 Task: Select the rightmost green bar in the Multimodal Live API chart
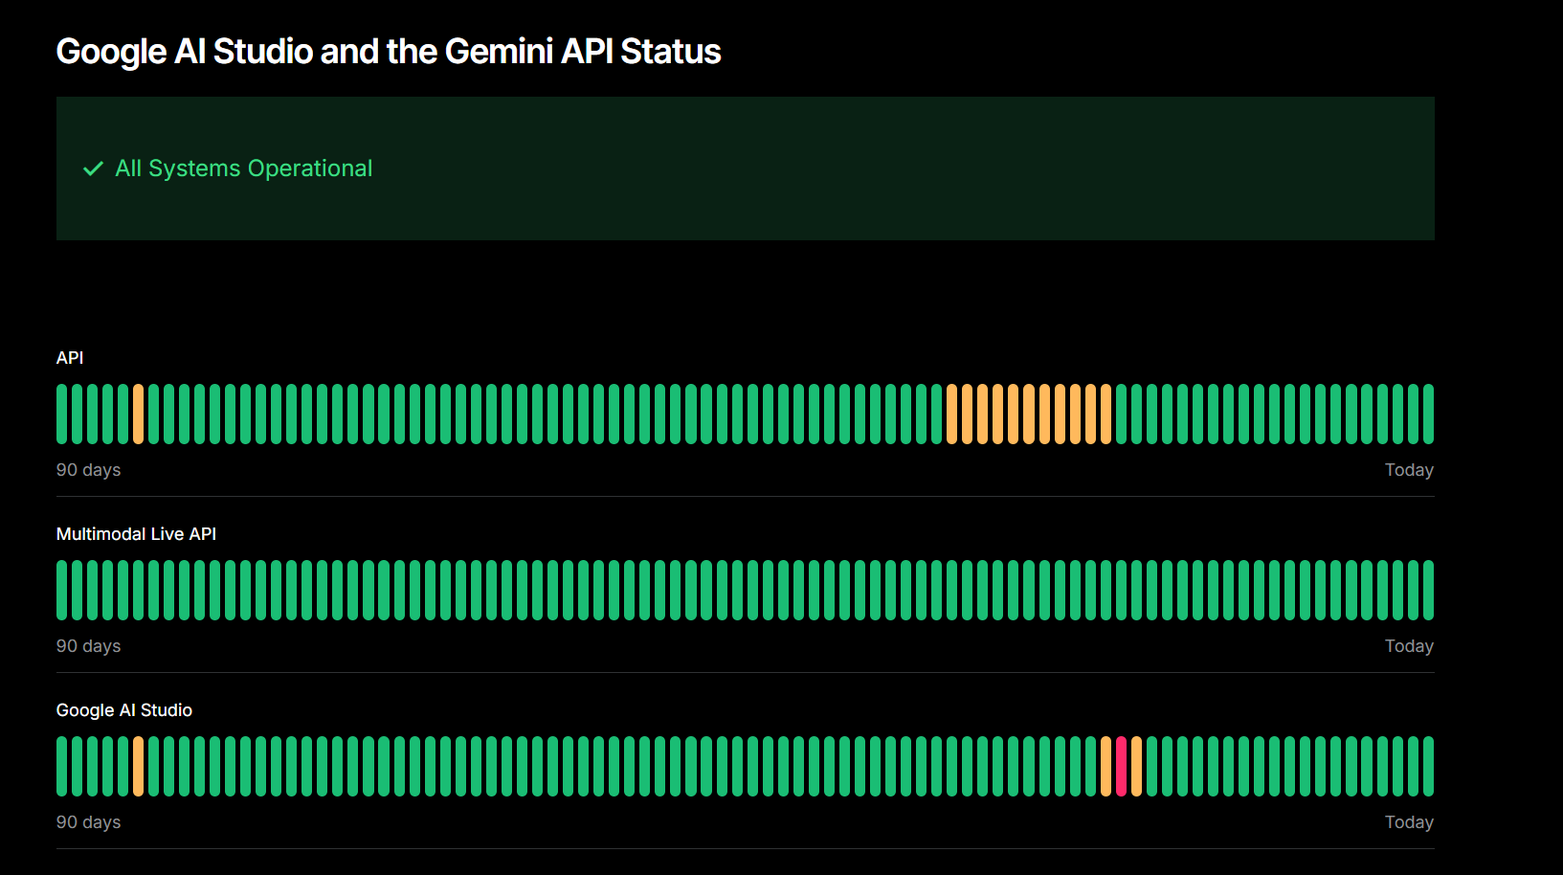point(1426,589)
